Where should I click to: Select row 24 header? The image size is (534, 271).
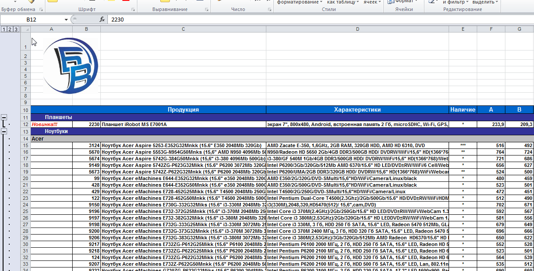26,205
